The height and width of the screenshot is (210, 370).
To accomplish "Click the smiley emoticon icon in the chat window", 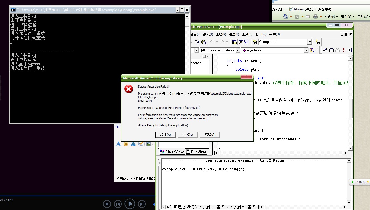I will pyautogui.click(x=126, y=144).
